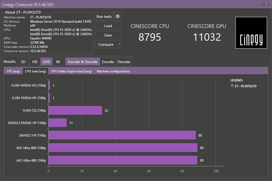Click the H.264 NVIDIA HP 2160p bar
Screen dimensions: 272x181
point(49,98)
